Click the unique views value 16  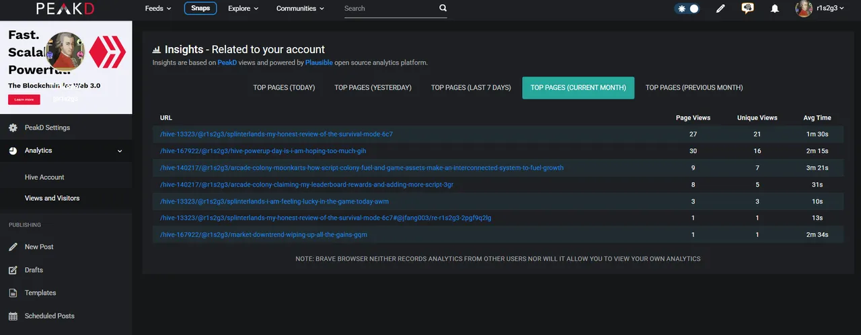click(757, 151)
